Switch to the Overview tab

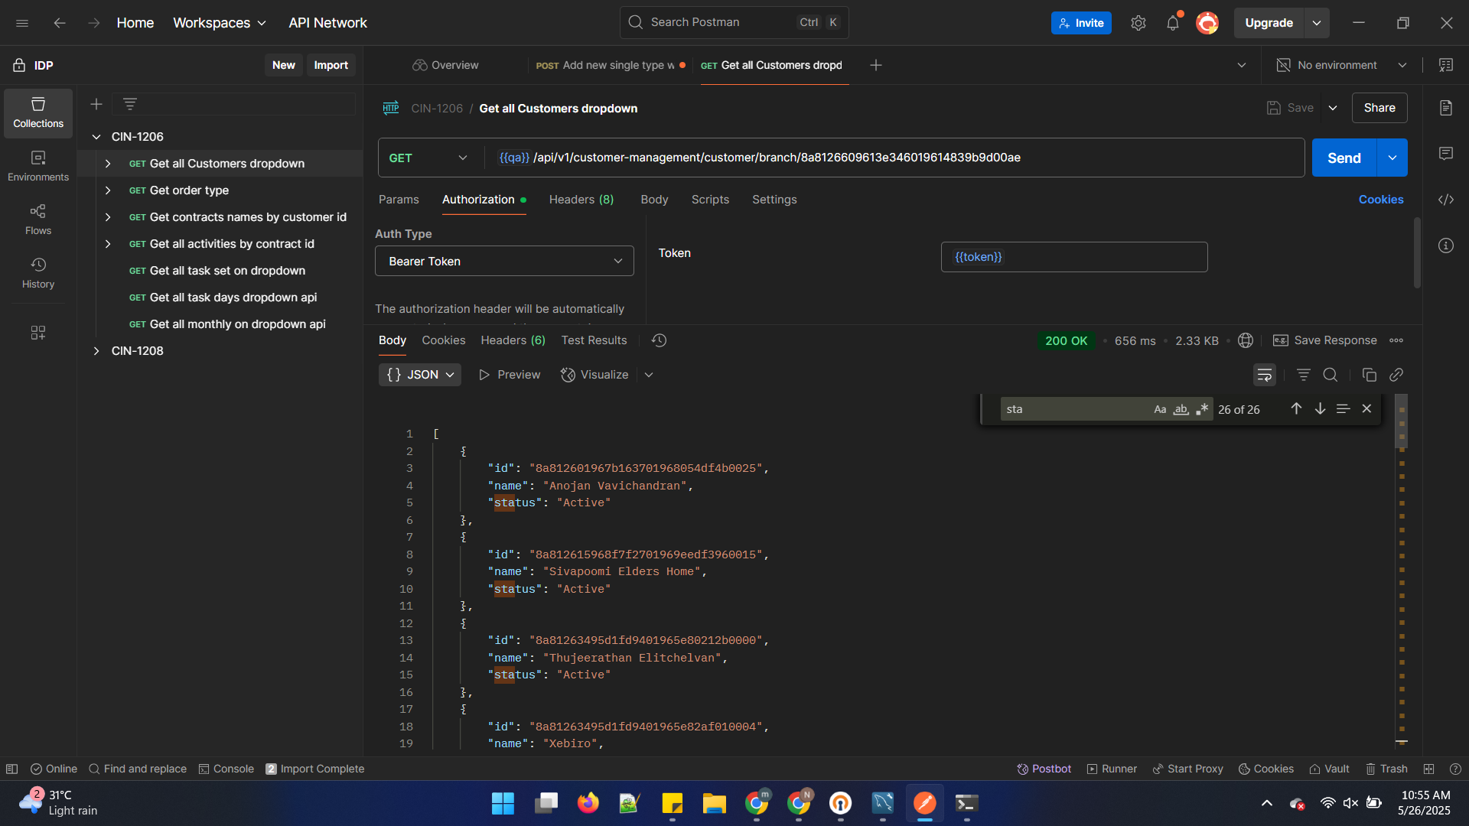point(445,65)
